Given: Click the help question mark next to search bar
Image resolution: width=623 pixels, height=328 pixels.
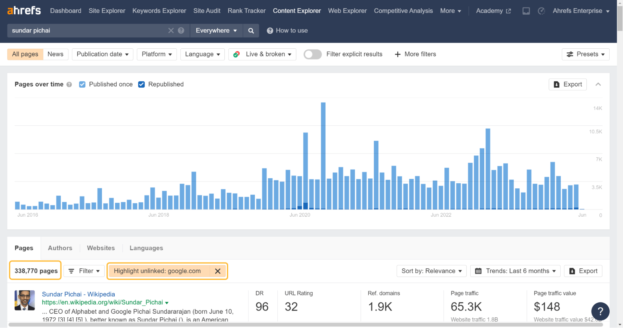Looking at the screenshot, I should point(181,30).
